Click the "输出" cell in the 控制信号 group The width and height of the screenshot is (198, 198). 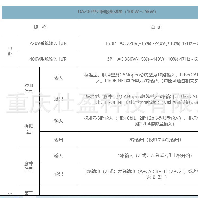[x=59, y=99]
